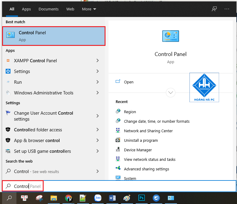Click the Control Panel taskbar icon
Viewport: 237px width, 204px height.
click(171, 198)
